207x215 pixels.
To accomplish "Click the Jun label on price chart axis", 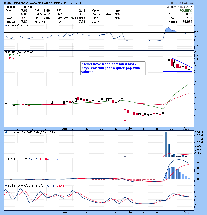I will [64, 129].
